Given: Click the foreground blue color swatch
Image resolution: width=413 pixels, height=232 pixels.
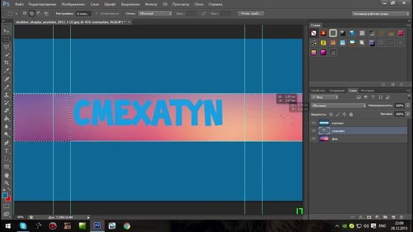Looking at the screenshot, I should 5,195.
